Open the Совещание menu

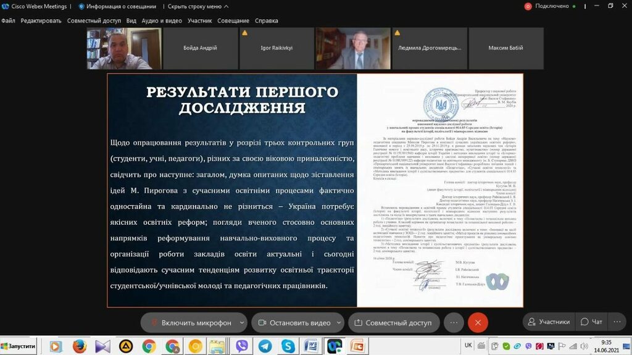[233, 20]
